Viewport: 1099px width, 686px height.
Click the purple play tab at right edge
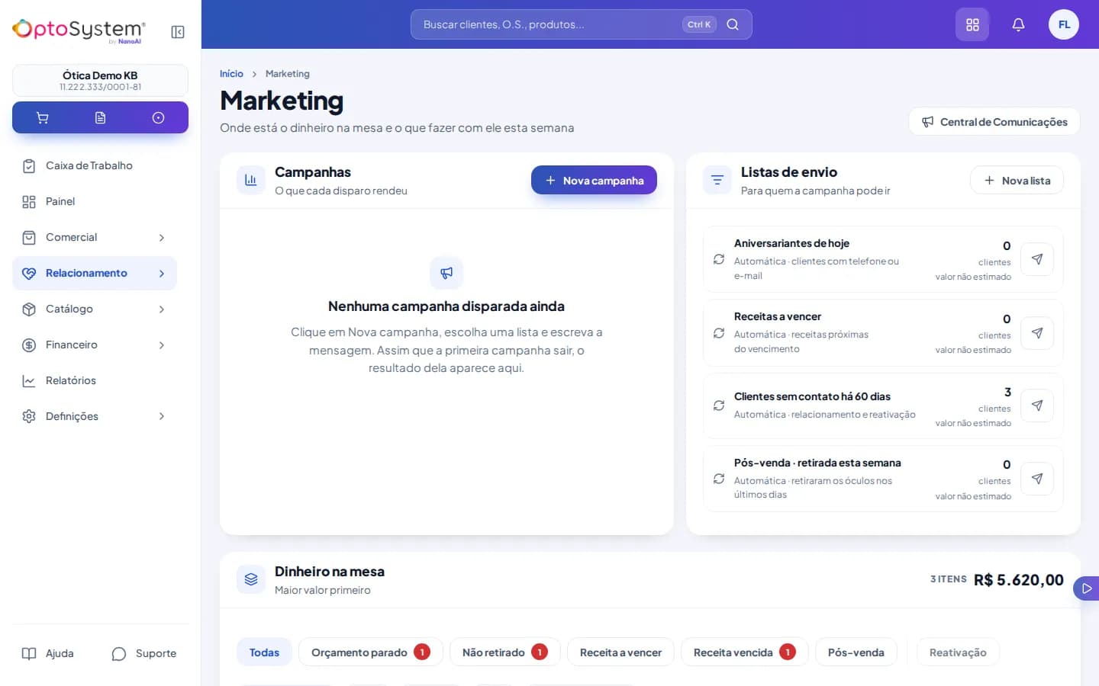(1086, 588)
